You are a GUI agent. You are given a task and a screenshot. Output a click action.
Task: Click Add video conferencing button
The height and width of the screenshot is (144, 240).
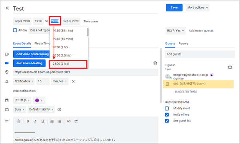pyautogui.click(x=32, y=54)
